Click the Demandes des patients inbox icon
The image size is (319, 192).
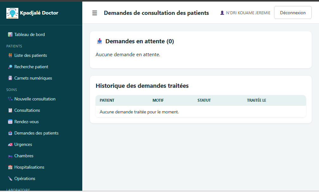[10, 133]
